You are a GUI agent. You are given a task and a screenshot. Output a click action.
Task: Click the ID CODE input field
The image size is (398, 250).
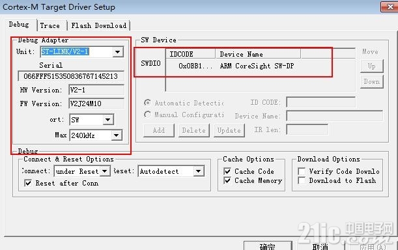pos(320,102)
